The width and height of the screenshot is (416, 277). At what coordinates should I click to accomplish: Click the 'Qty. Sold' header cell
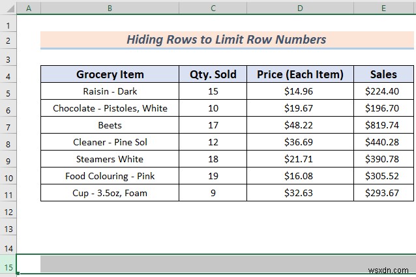(213, 74)
